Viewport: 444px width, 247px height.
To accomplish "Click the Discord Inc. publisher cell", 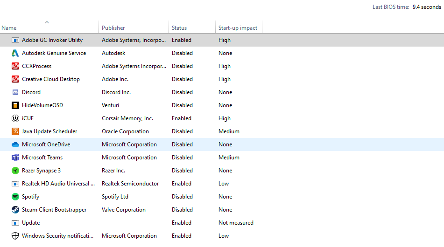I will [116, 92].
